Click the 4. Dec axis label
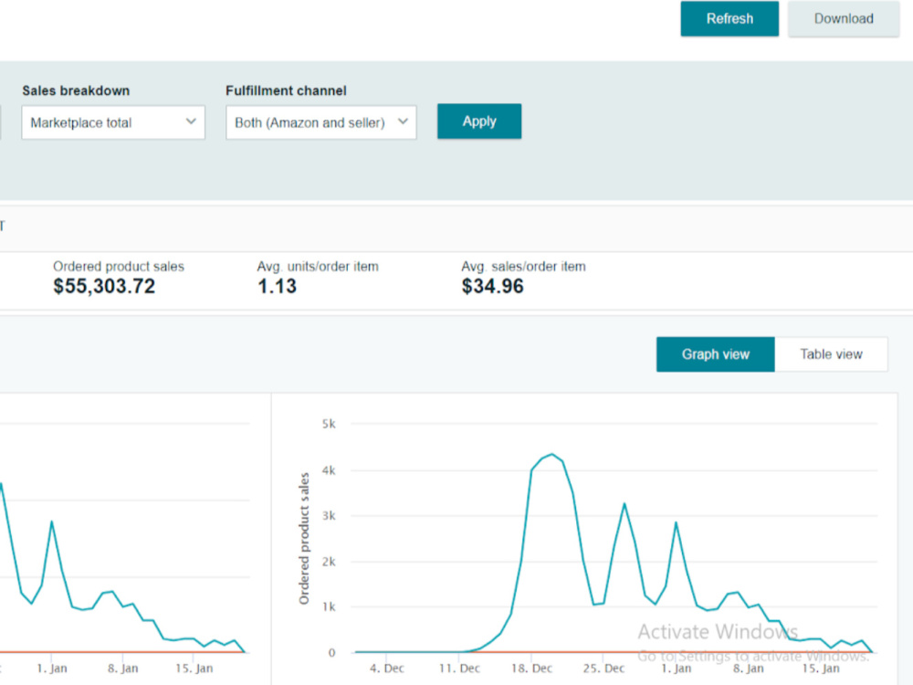 tap(386, 669)
